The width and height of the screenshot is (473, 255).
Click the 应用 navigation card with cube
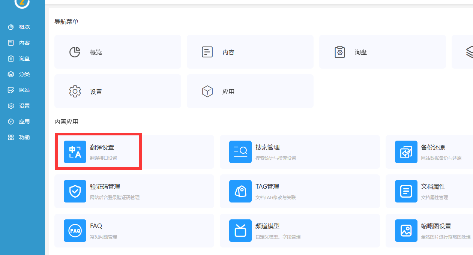coord(250,91)
